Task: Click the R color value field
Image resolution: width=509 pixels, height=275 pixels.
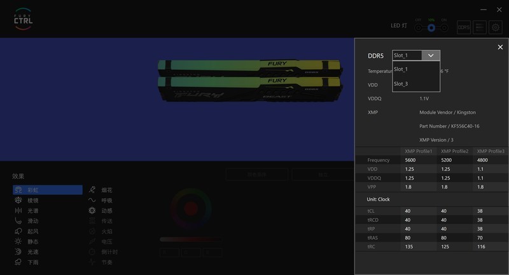Action: pyautogui.click(x=169, y=253)
